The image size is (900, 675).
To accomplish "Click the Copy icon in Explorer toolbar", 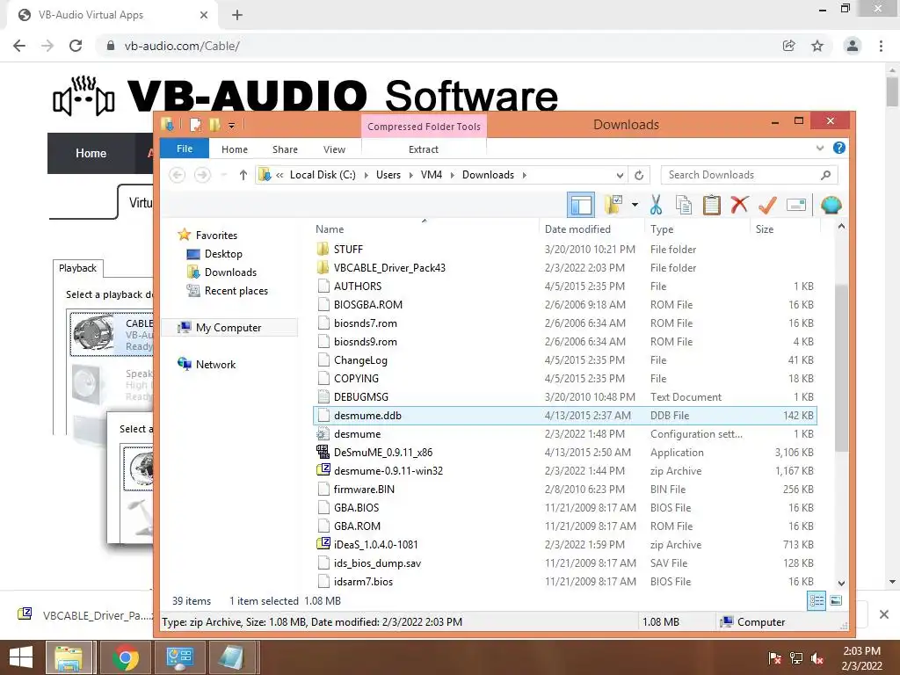I will [x=683, y=205].
